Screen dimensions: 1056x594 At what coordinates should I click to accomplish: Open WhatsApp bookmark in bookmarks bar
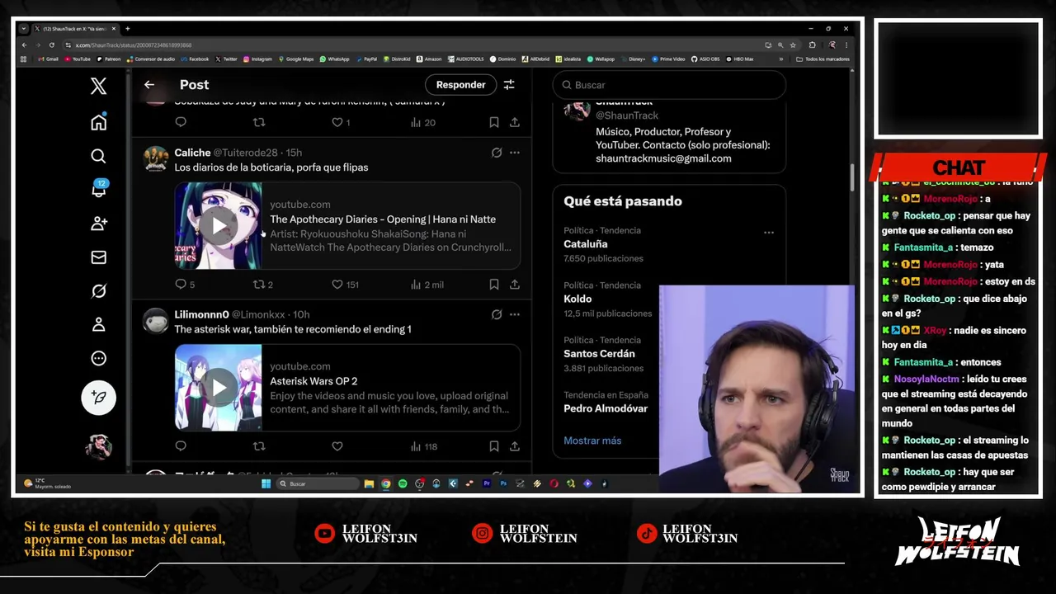click(335, 59)
